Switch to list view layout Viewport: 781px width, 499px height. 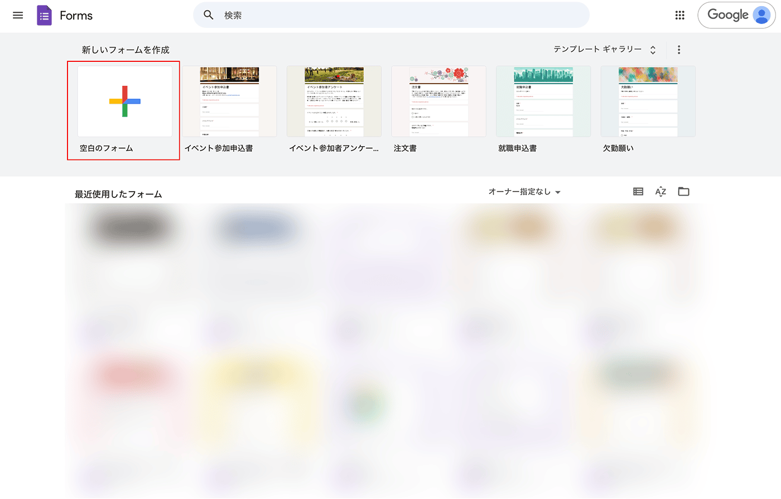[x=638, y=192]
